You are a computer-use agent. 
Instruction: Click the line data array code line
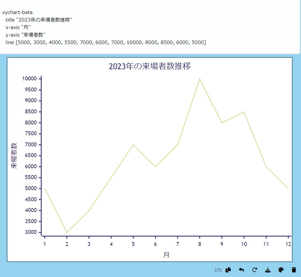105,42
